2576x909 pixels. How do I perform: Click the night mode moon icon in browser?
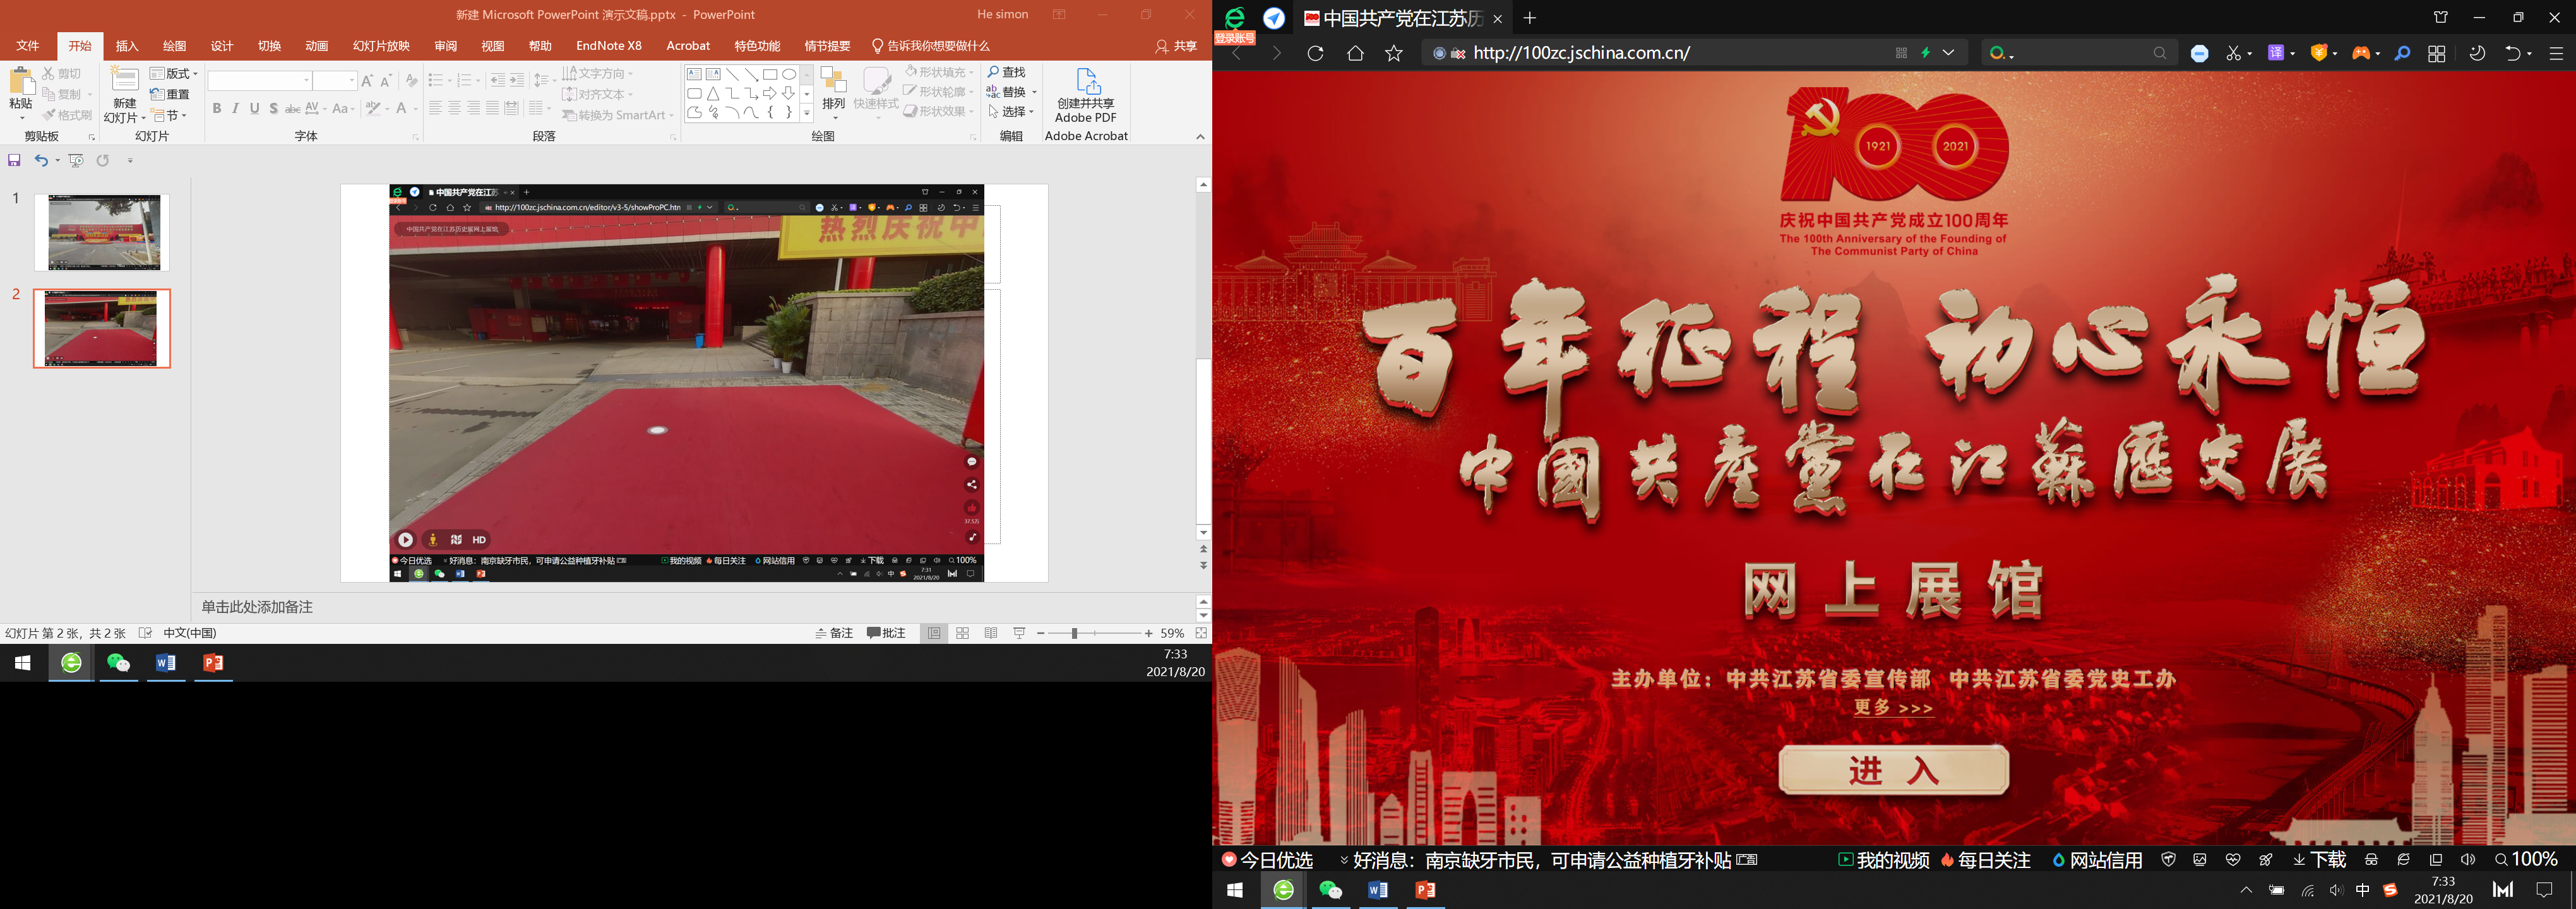tap(2477, 53)
